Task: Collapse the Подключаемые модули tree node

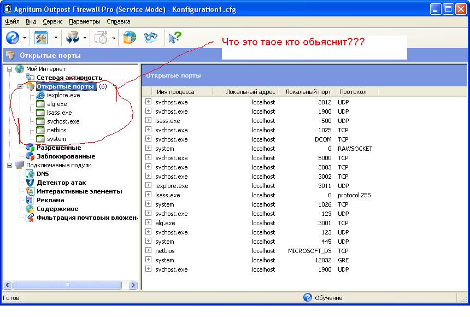Action: click(10, 165)
